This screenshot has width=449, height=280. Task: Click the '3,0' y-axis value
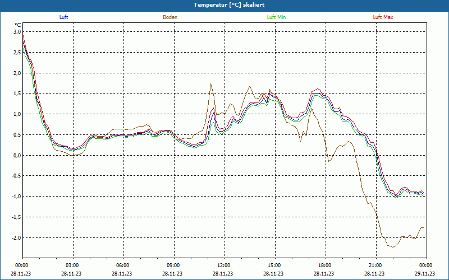click(x=17, y=32)
